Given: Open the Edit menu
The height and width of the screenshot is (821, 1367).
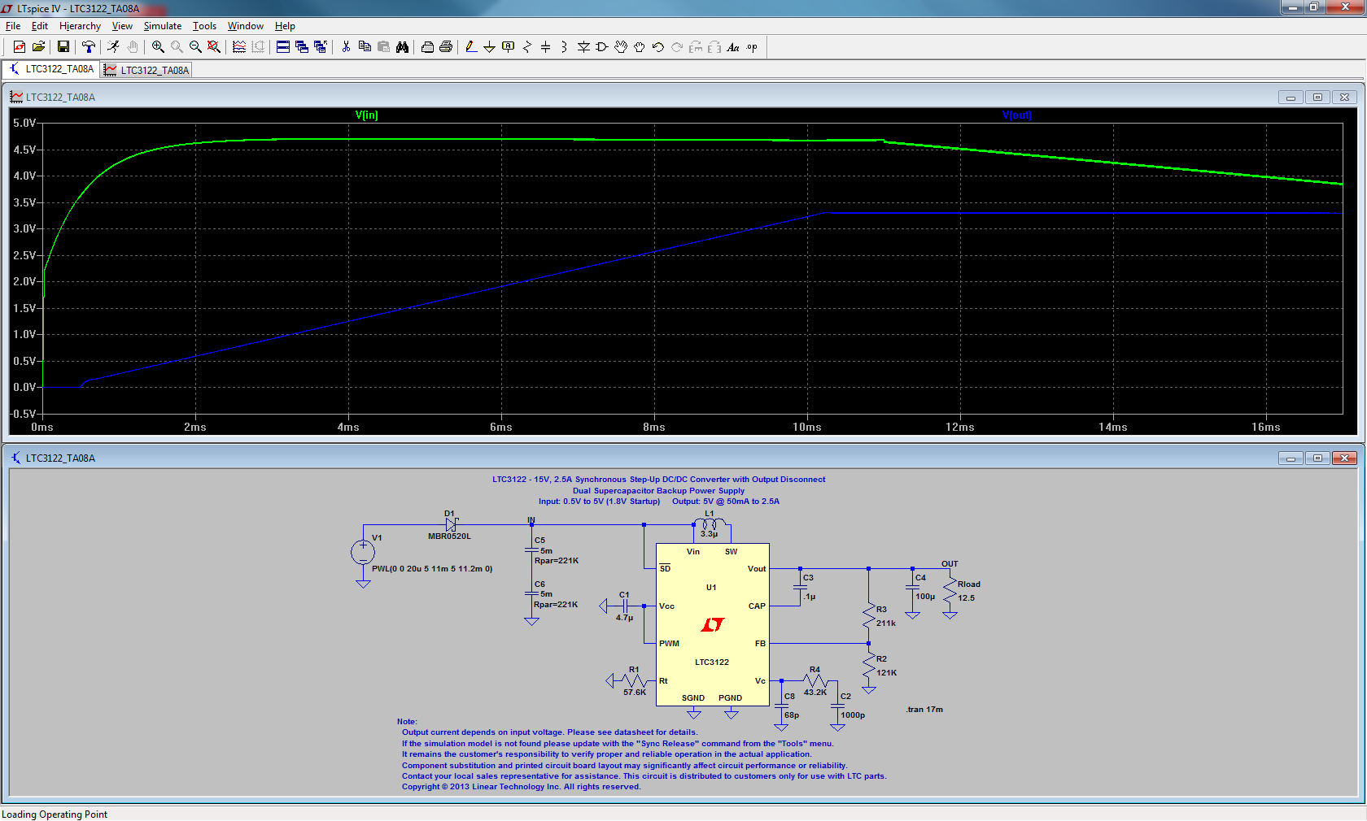Looking at the screenshot, I should (x=40, y=26).
